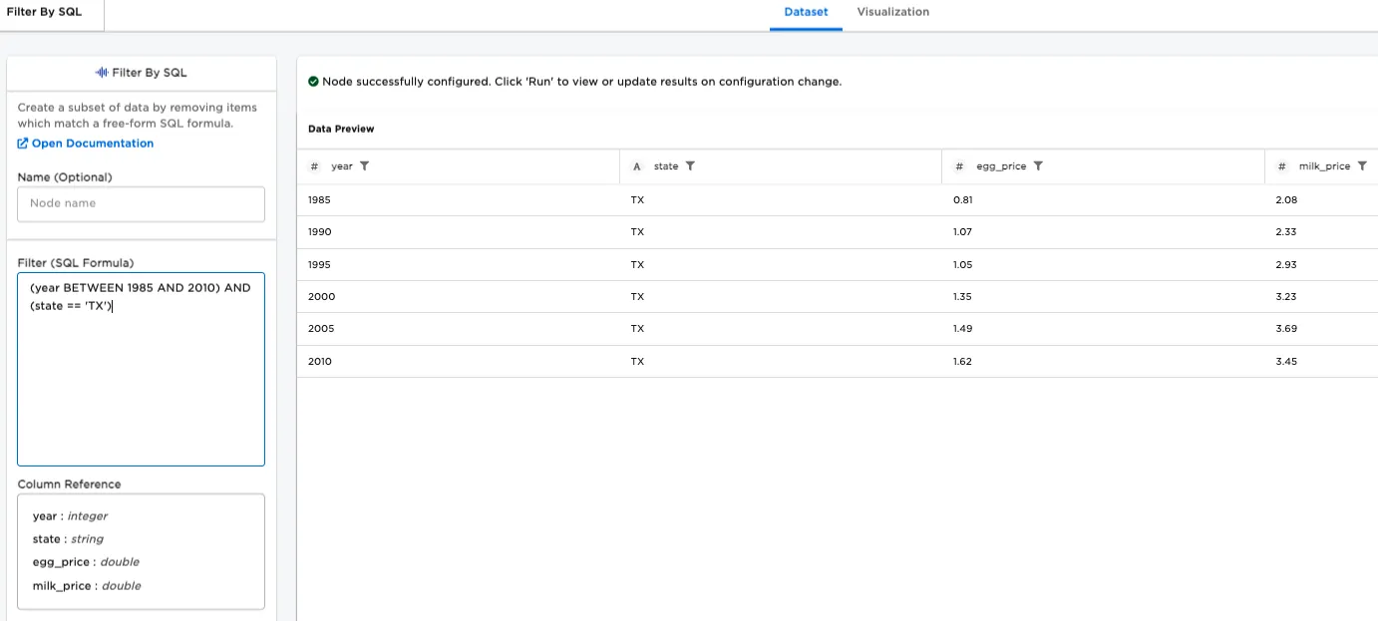Click the green success checkmark icon
This screenshot has height=621, width=1378.
pyautogui.click(x=314, y=82)
